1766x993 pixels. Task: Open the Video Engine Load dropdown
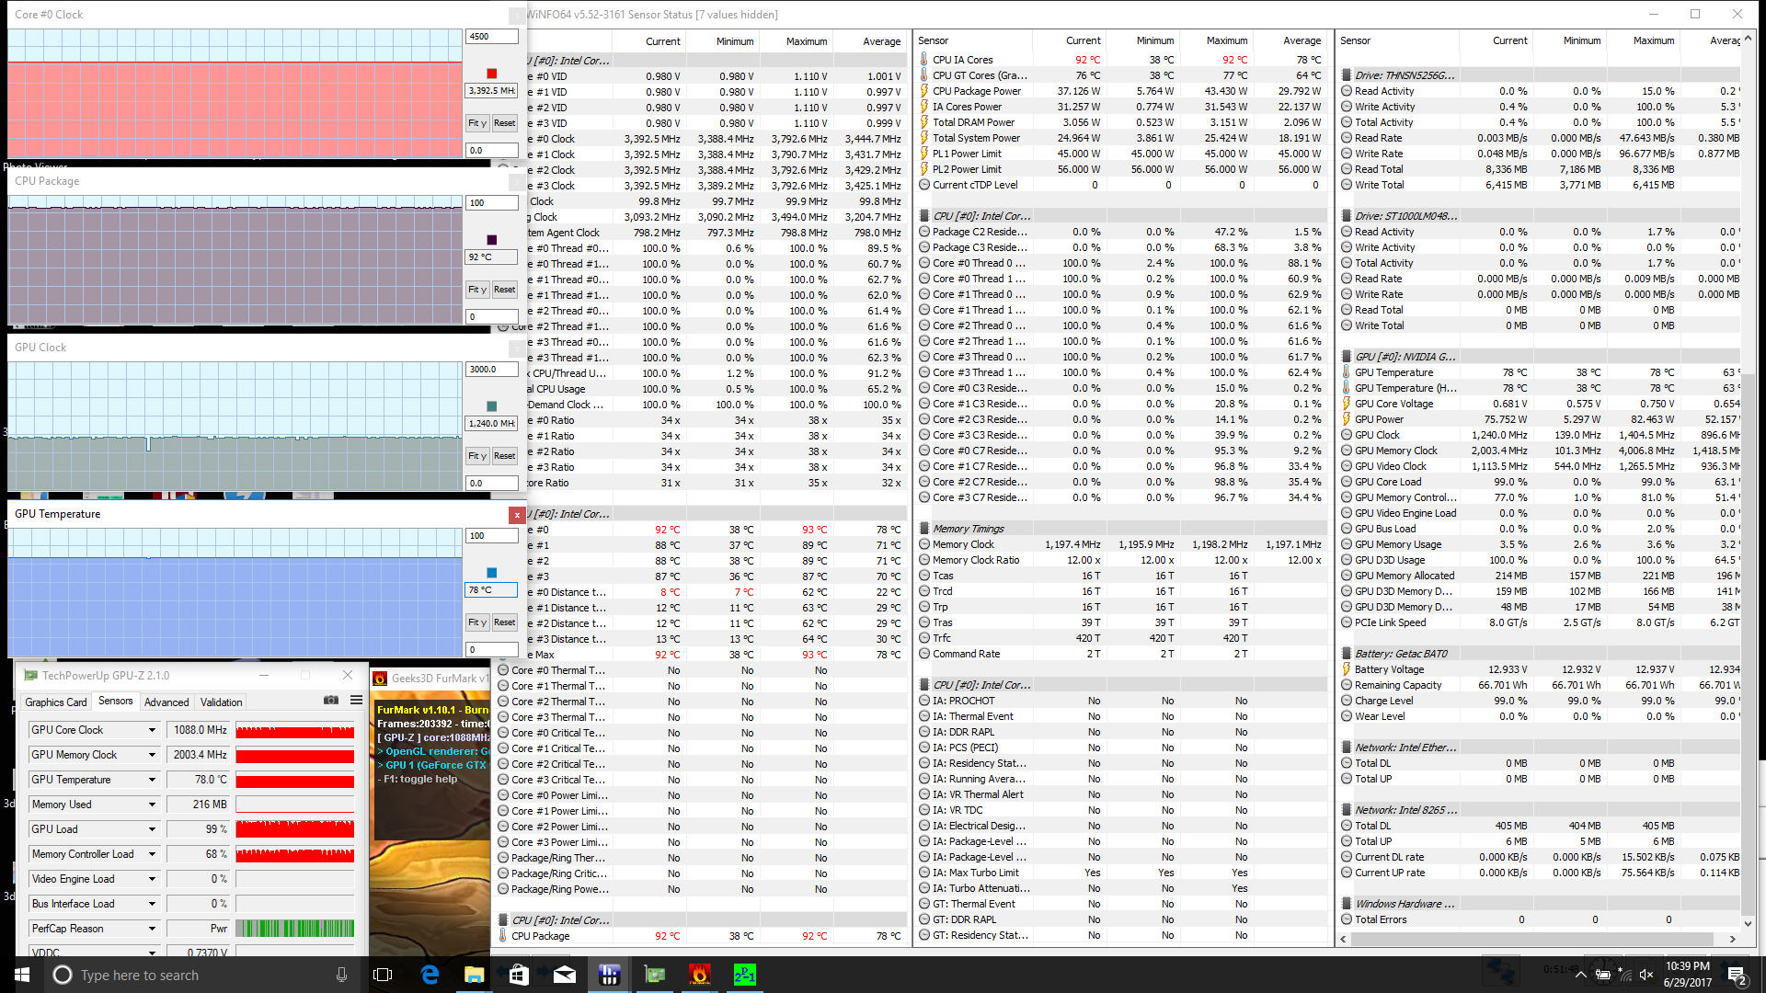coord(152,879)
